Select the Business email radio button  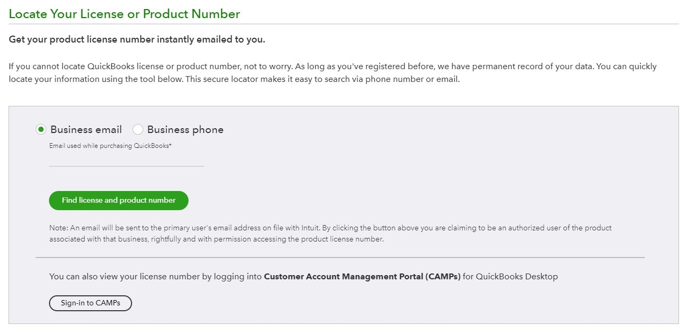pyautogui.click(x=40, y=129)
